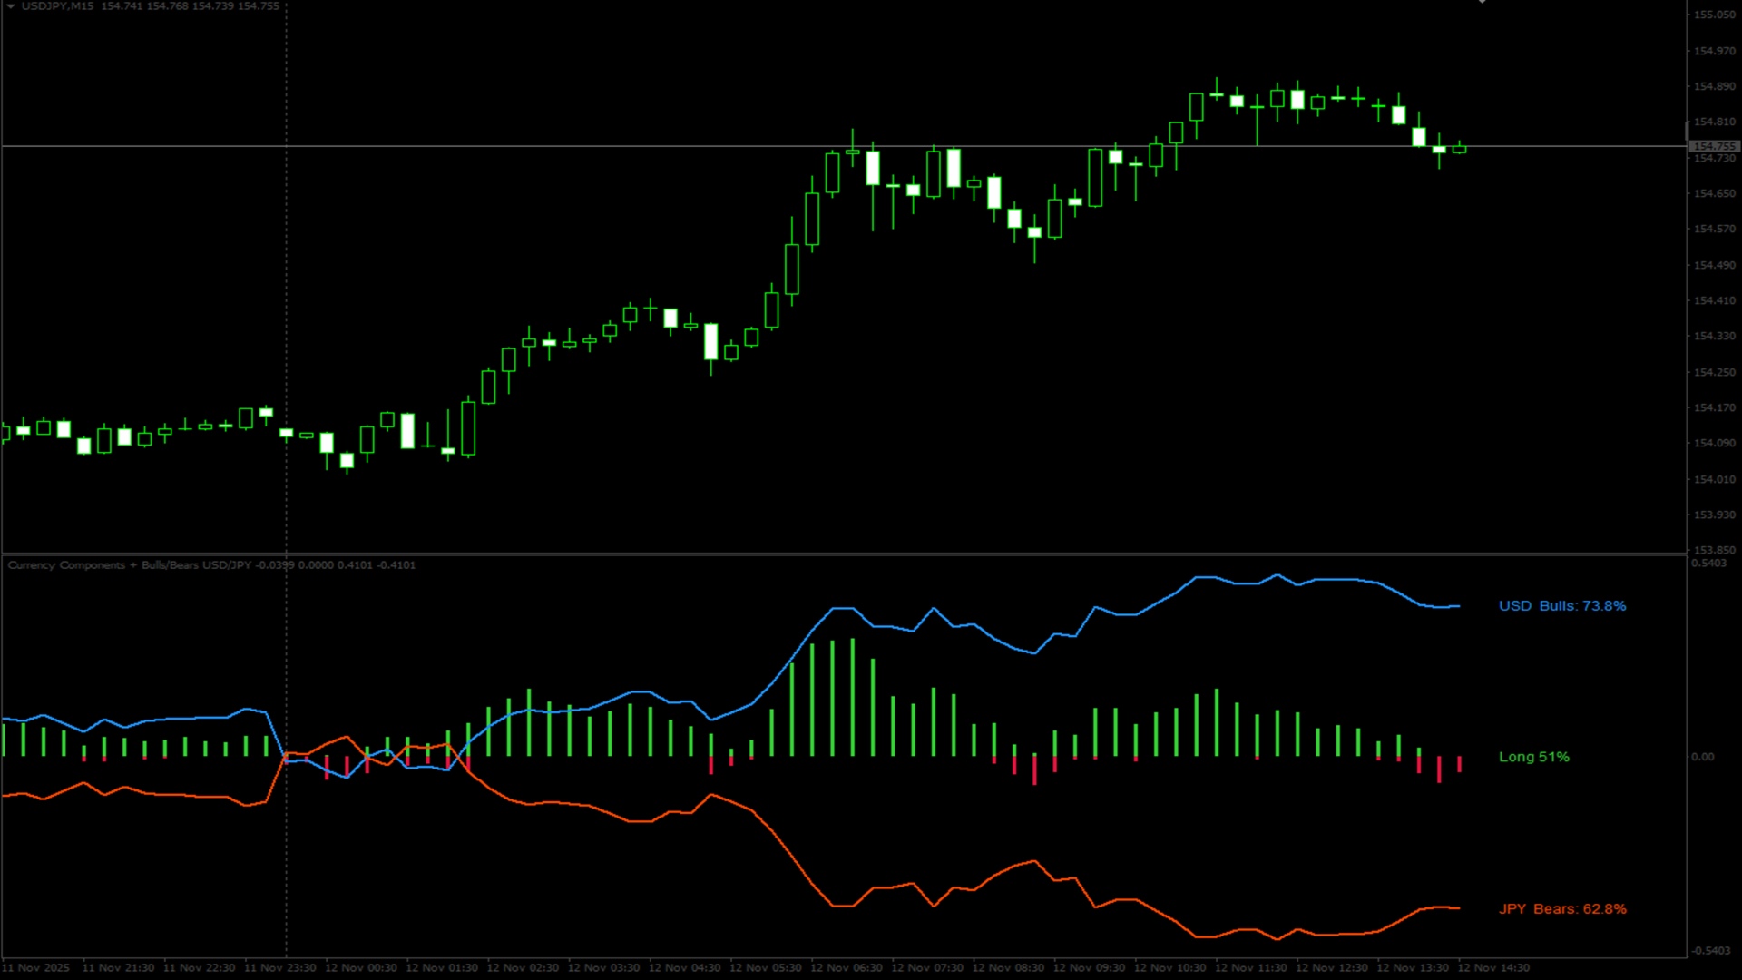Click the 0.00 level on indicator scale
This screenshot has height=980, width=1742.
point(1702,757)
